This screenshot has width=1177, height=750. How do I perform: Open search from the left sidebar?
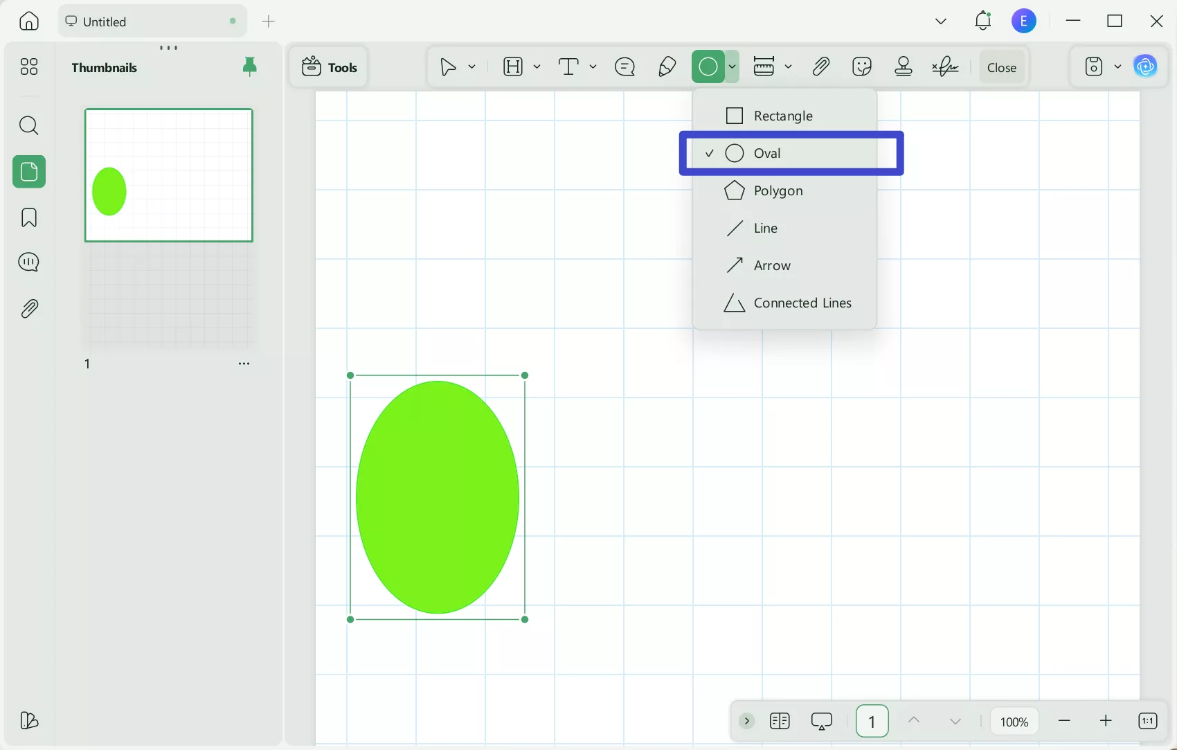tap(28, 125)
